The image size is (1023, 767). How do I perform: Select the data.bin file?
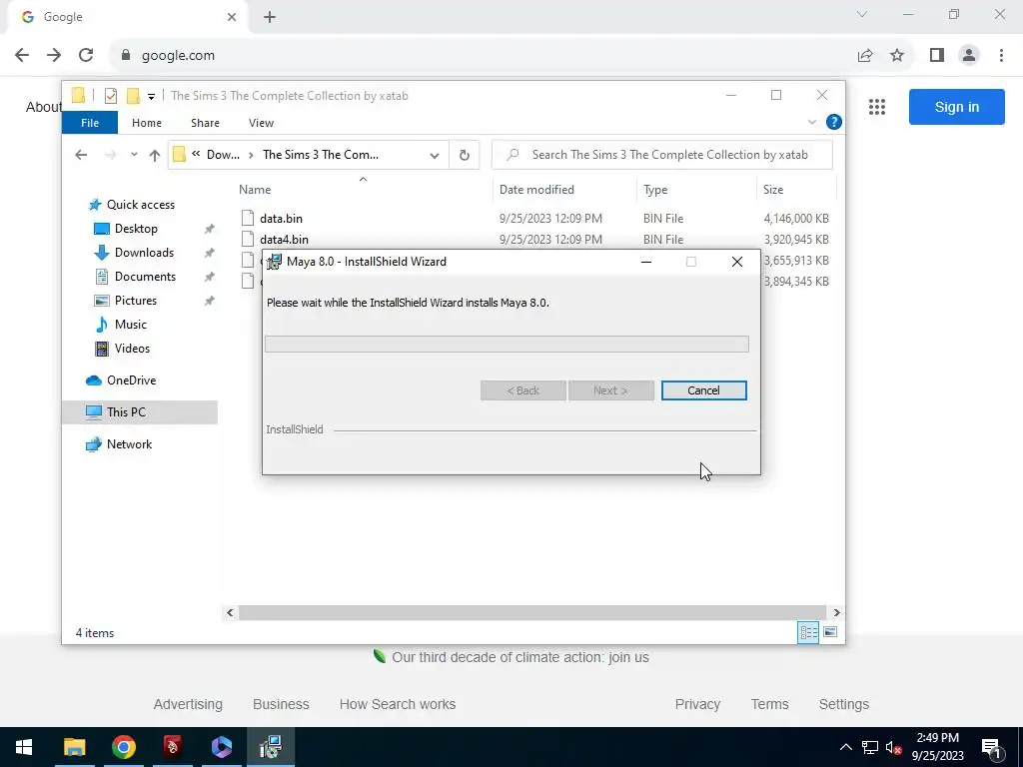tap(281, 219)
